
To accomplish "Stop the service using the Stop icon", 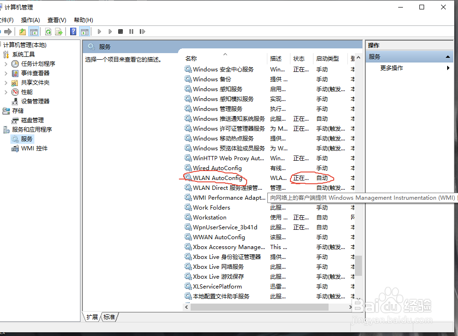I will [x=120, y=31].
